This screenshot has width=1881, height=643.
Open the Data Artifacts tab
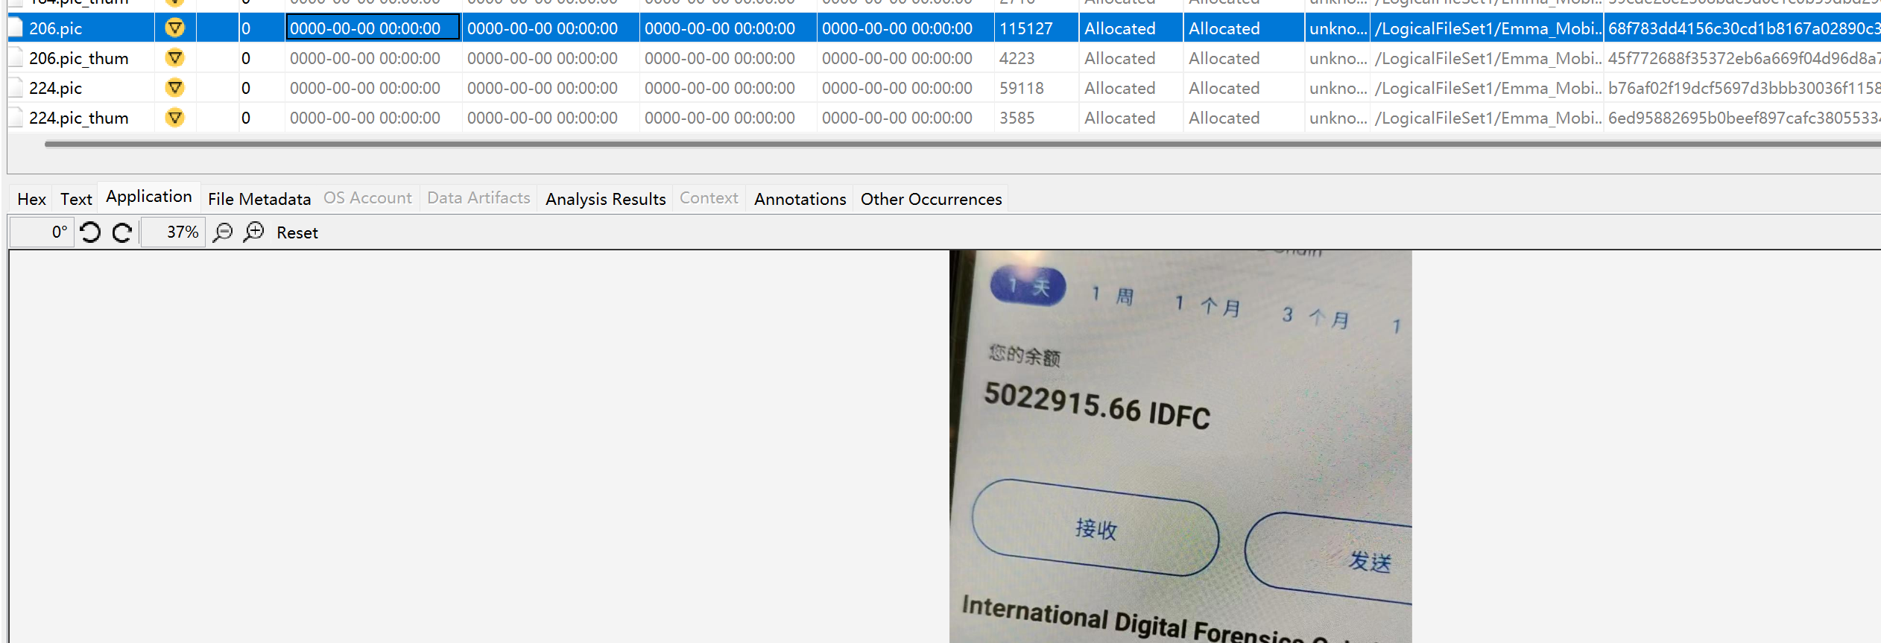(478, 198)
